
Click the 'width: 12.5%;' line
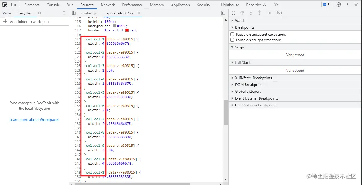101,71
